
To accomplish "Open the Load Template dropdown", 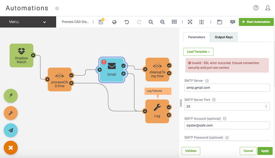I will 198,52.
